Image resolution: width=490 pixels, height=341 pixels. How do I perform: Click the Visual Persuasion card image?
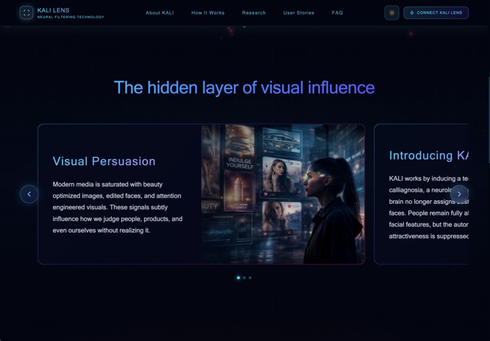[283, 194]
